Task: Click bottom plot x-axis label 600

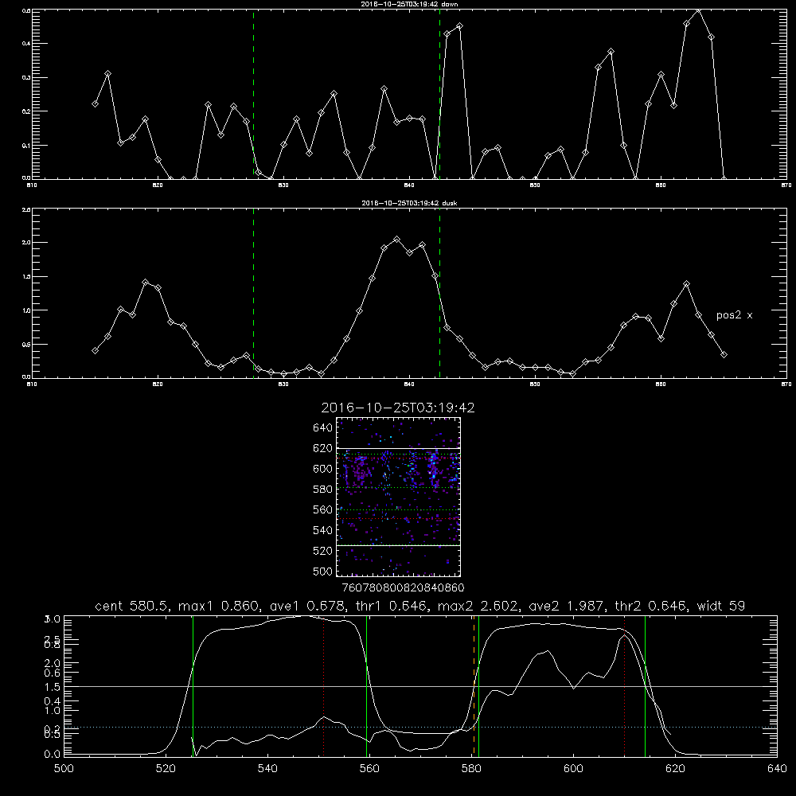Action: coord(573,769)
